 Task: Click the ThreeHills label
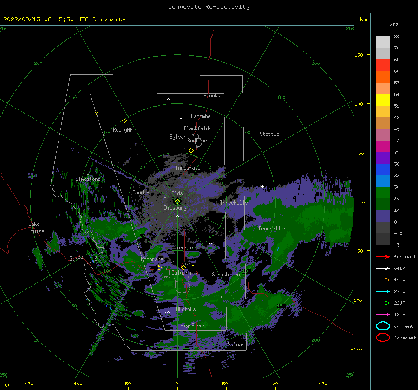click(234, 203)
